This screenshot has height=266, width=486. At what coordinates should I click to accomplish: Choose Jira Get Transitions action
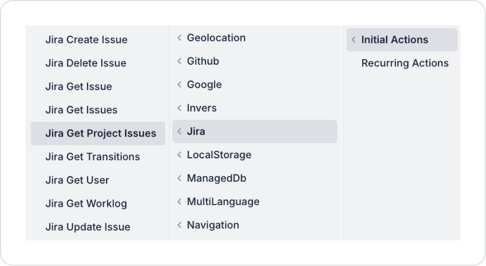point(93,157)
